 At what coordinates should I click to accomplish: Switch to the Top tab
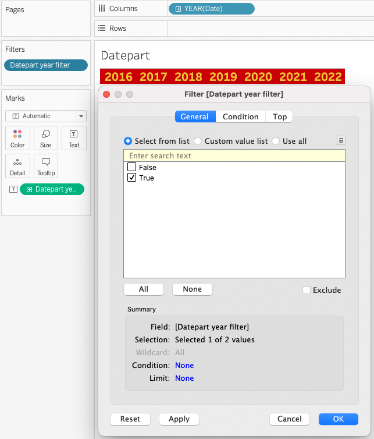coord(280,116)
